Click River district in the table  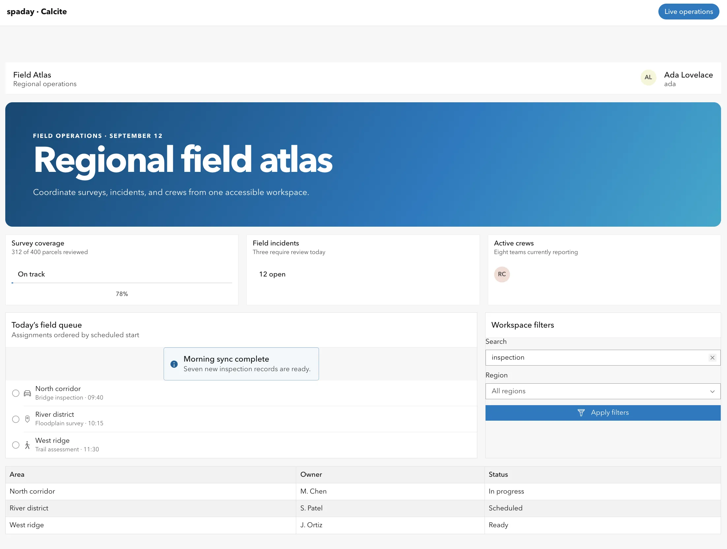click(151, 508)
